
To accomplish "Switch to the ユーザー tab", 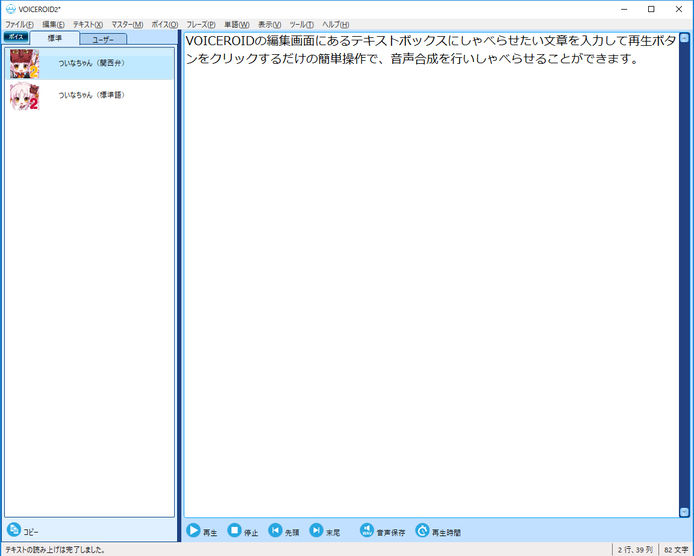I will pyautogui.click(x=103, y=39).
